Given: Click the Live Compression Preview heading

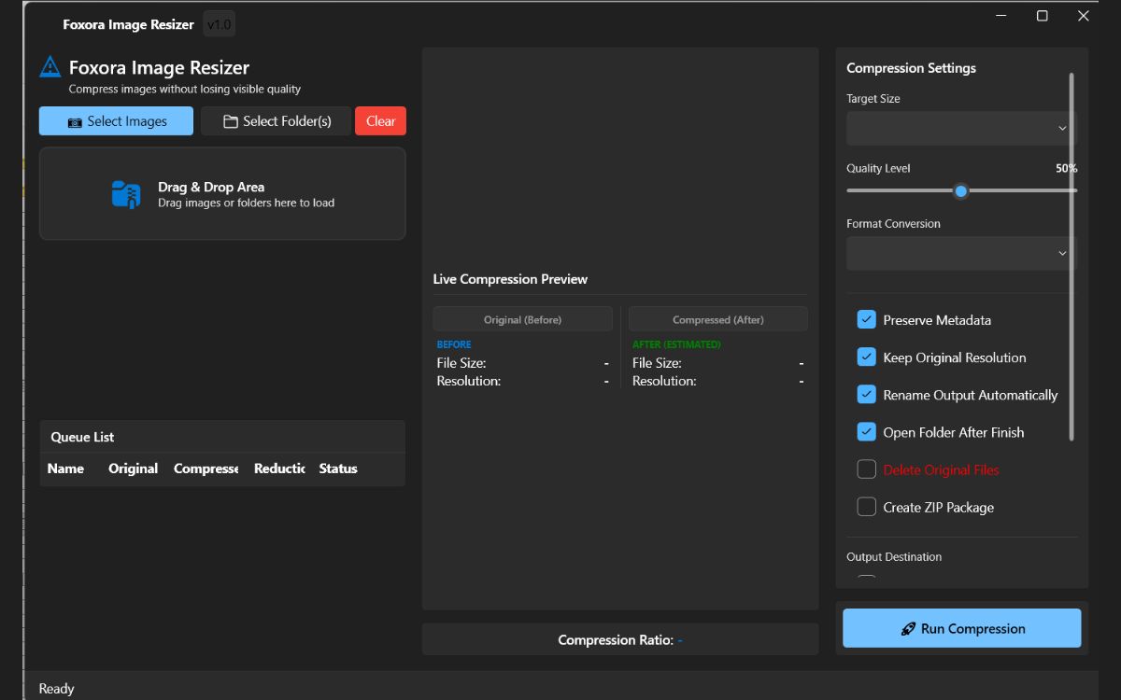Looking at the screenshot, I should [510, 279].
